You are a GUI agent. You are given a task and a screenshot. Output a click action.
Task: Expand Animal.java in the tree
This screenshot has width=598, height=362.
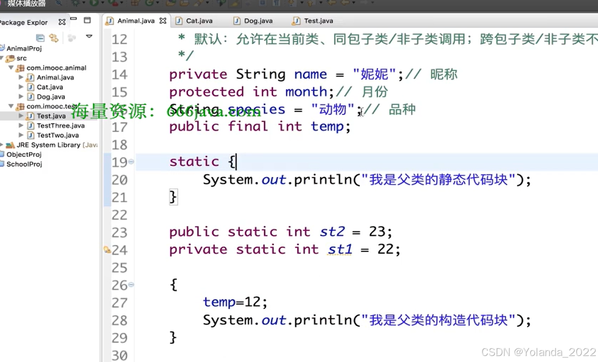click(21, 77)
